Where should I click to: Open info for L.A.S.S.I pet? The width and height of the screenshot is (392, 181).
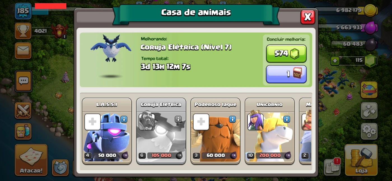124,119
